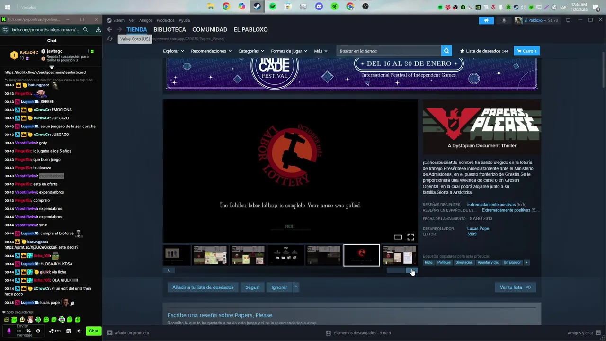Open OBS Studio from the taskbar
Viewport: 606px width, 341px height.
coord(365,7)
